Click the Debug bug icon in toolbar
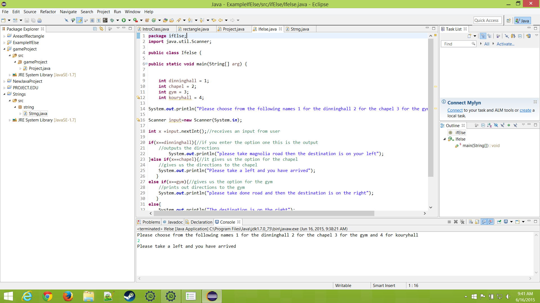The image size is (540, 303). tap(112, 20)
